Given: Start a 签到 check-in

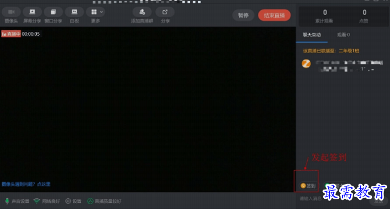Looking at the screenshot, I should tap(308, 186).
